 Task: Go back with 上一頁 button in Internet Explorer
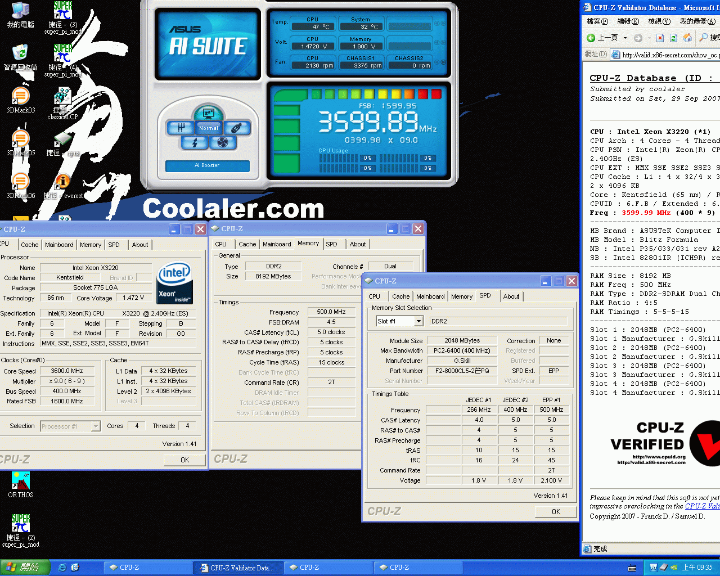(x=602, y=38)
